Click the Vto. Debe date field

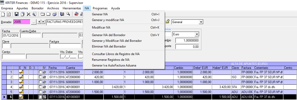click(68, 56)
